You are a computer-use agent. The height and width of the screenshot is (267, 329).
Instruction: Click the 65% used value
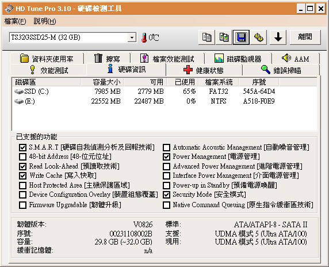point(189,91)
